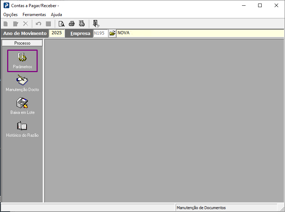Viewport: 285px width, 212px height.
Task: Click the Ano de Movimento label
Action: (25, 33)
